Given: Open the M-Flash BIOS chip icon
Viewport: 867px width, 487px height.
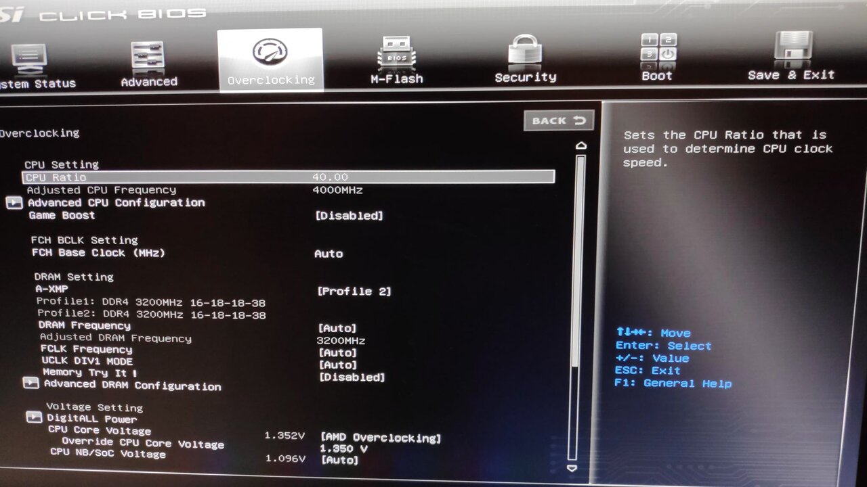Looking at the screenshot, I should [397, 53].
